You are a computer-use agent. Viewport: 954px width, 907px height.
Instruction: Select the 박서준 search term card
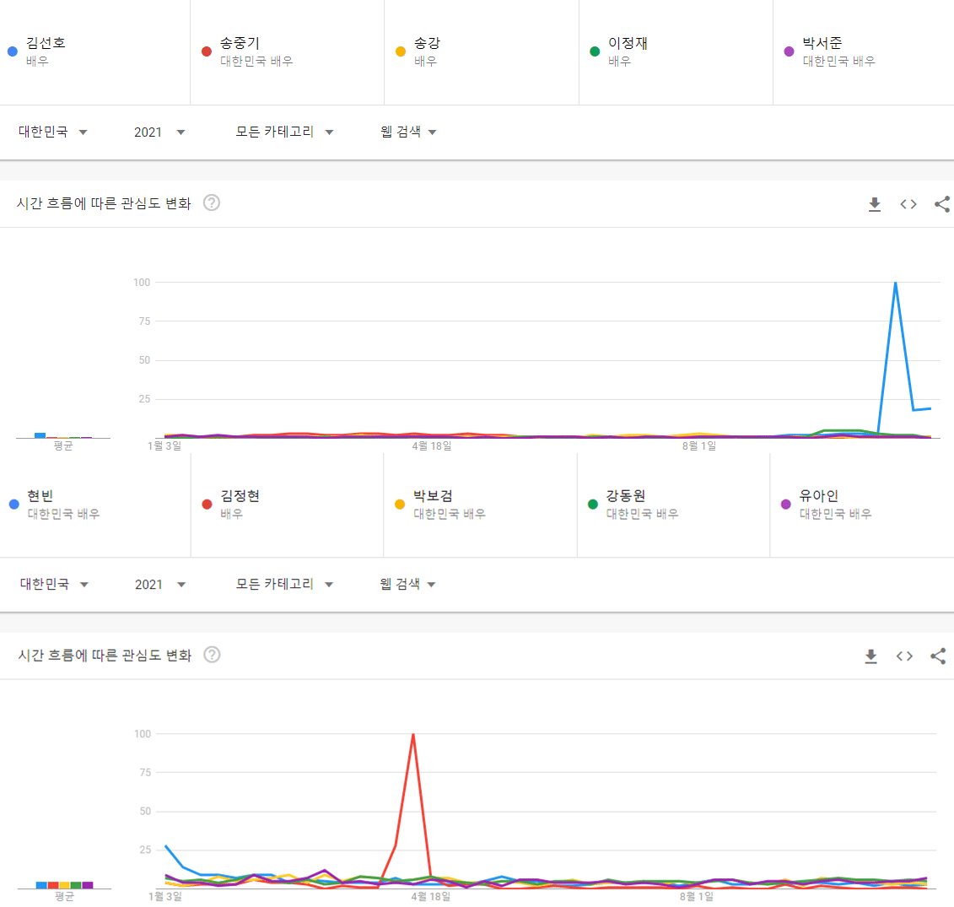pos(864,52)
